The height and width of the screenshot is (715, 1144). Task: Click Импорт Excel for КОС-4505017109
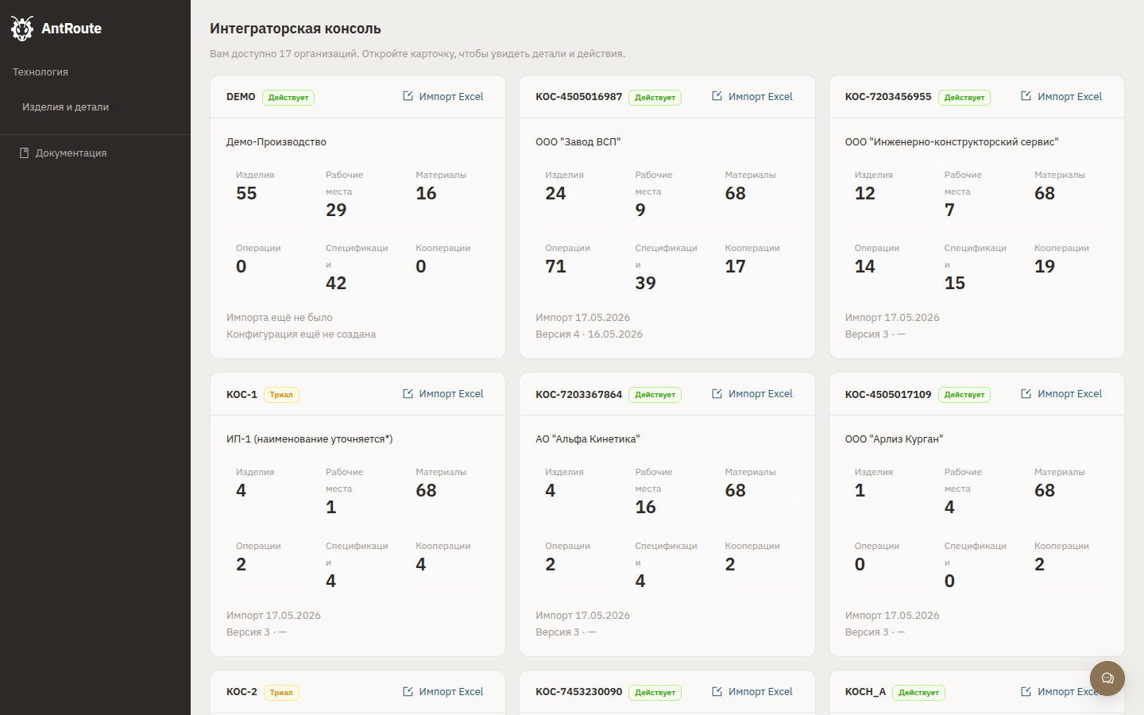pyautogui.click(x=1061, y=393)
